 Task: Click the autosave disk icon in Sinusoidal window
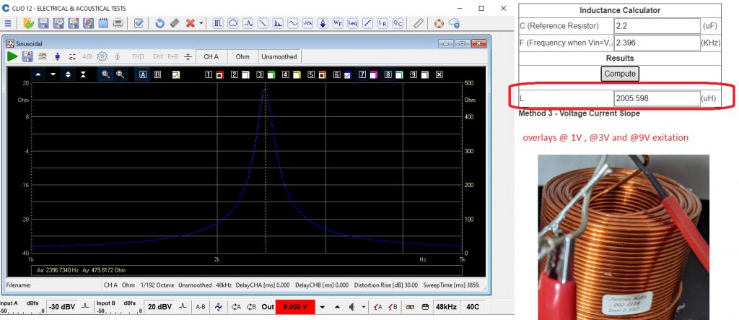pyautogui.click(x=27, y=56)
